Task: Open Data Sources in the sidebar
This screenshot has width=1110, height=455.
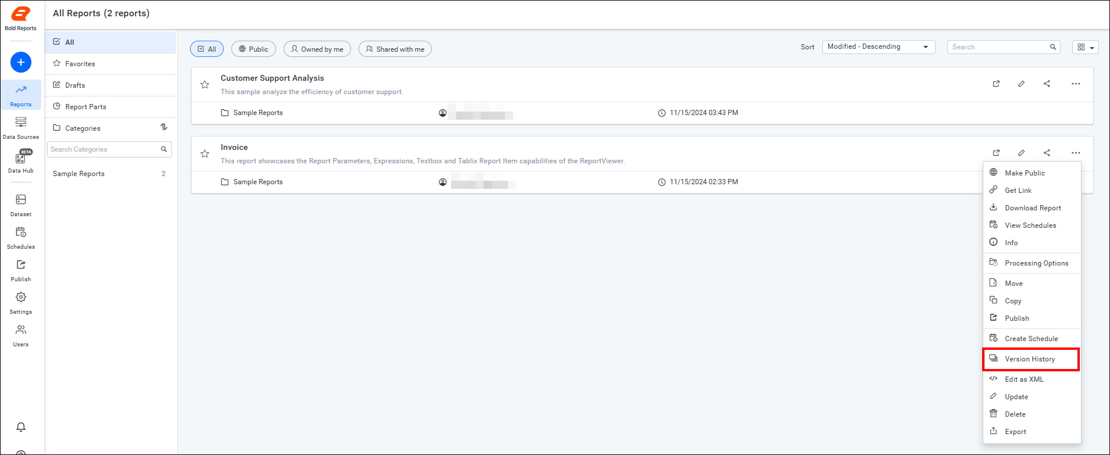Action: [21, 128]
